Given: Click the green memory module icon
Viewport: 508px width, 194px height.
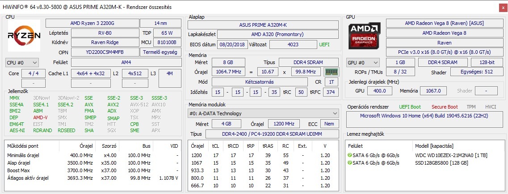Looking at the screenshot, I should pos(332,72).
